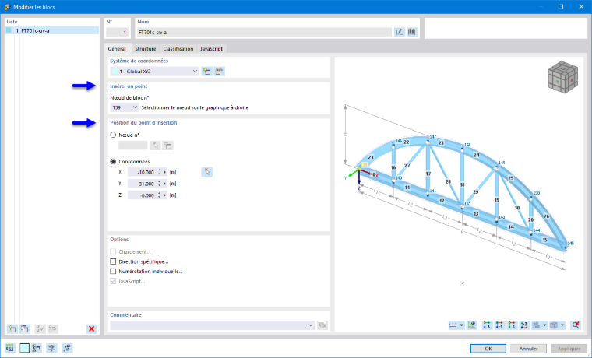Click the X coordinate value field
Screen dimensions: 592x358
[x=142, y=172]
